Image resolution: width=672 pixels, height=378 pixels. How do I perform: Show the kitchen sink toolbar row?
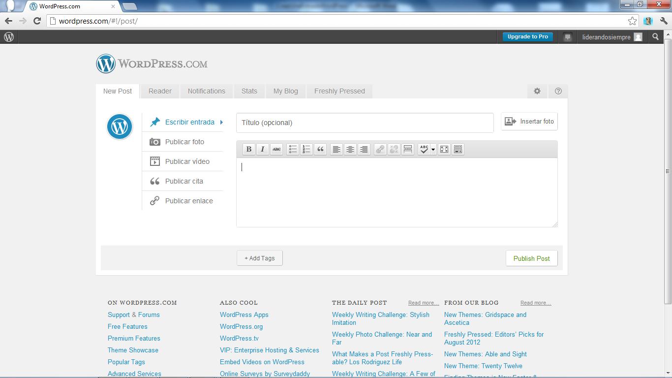(458, 149)
